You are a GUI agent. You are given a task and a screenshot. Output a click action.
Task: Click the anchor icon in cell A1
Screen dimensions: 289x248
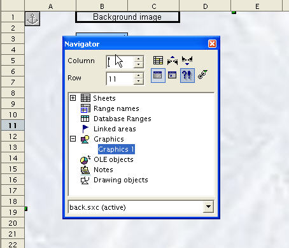(32, 18)
